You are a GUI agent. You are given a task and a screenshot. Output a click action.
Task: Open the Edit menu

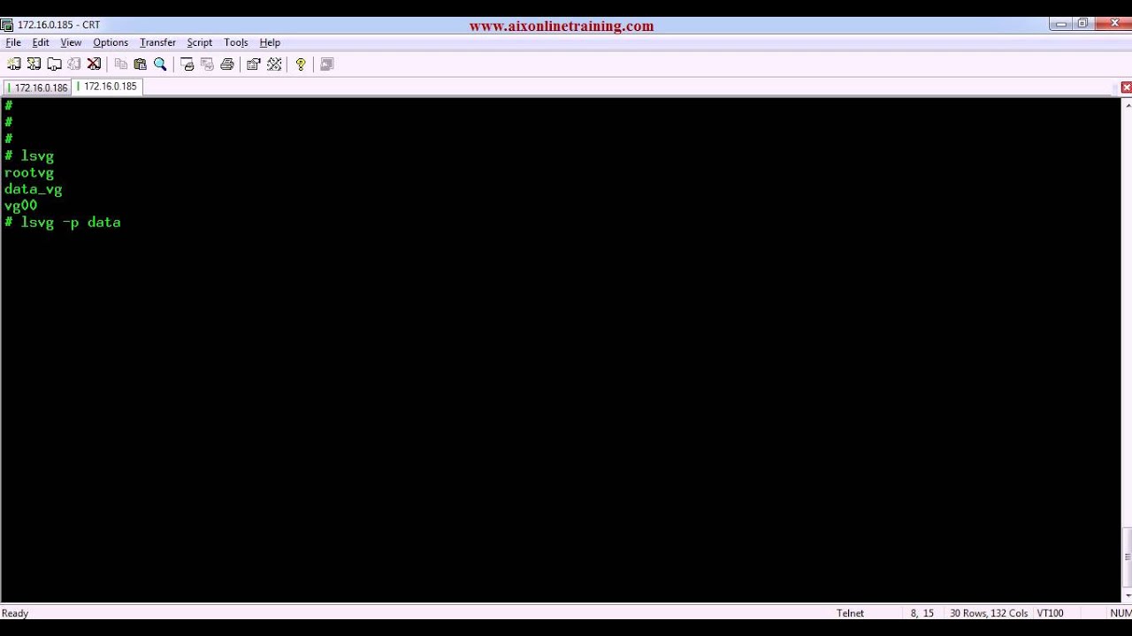(41, 42)
